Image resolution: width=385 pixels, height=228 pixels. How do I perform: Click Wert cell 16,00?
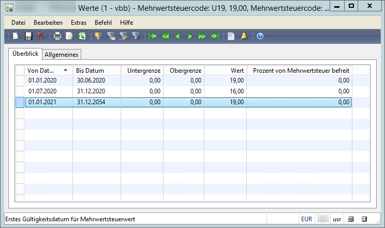[226, 91]
